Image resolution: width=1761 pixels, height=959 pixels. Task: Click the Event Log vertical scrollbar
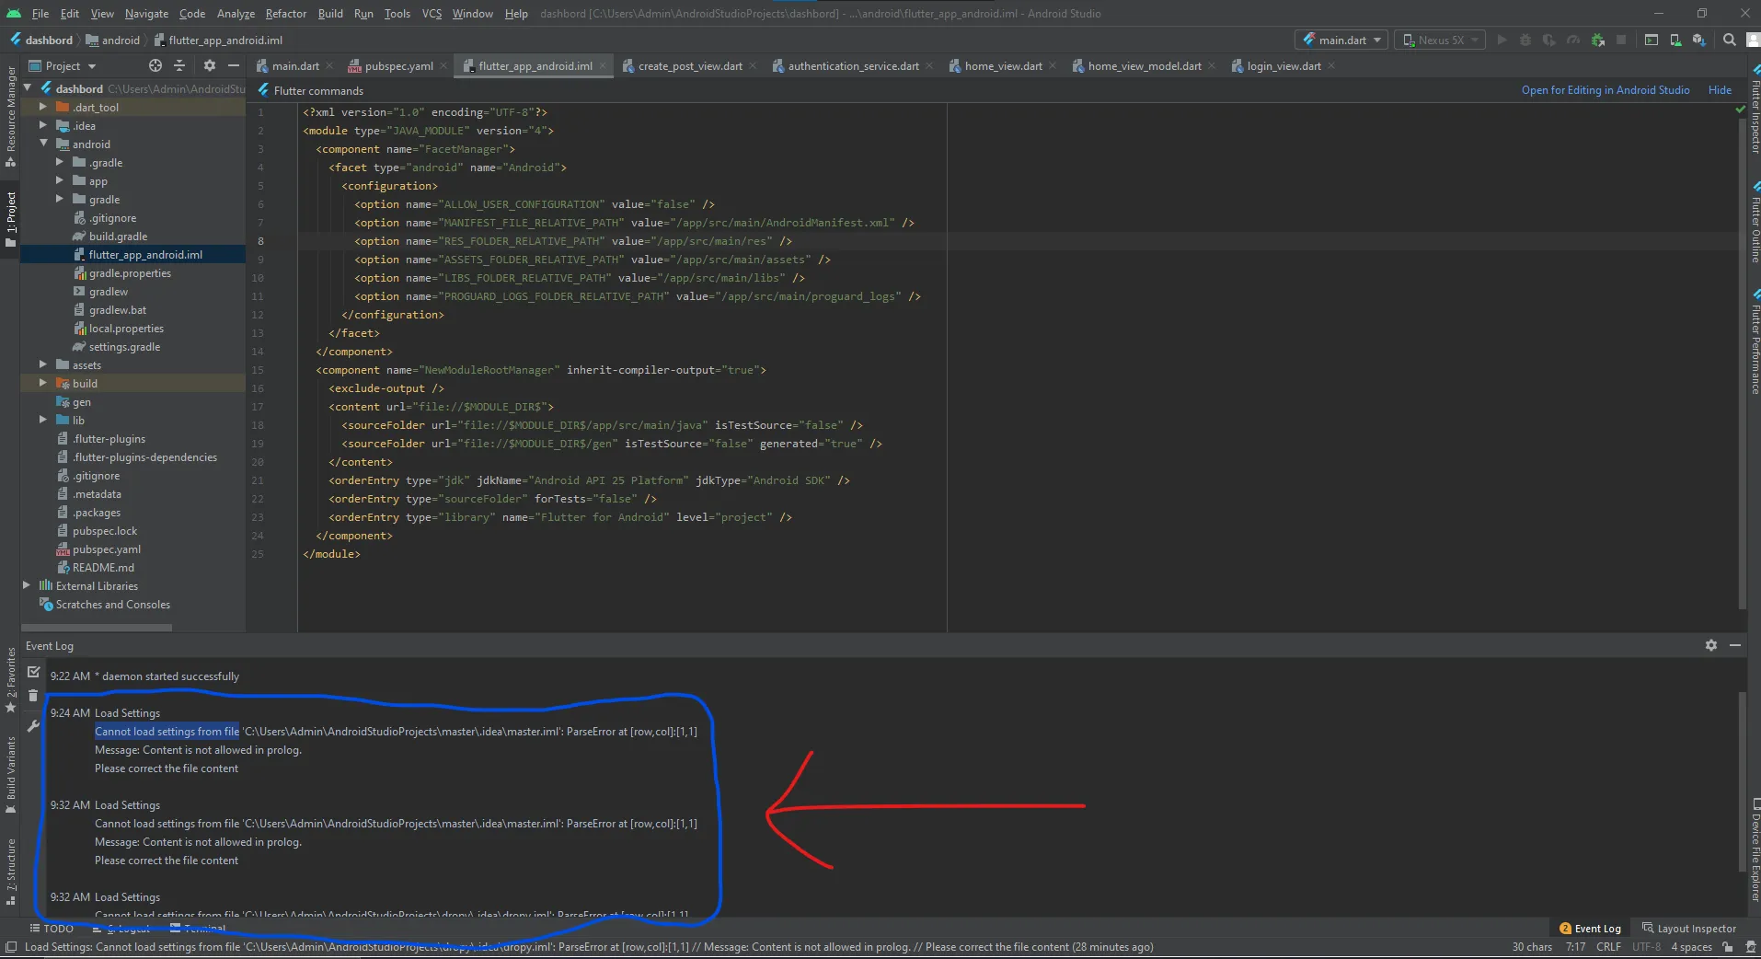click(1741, 782)
